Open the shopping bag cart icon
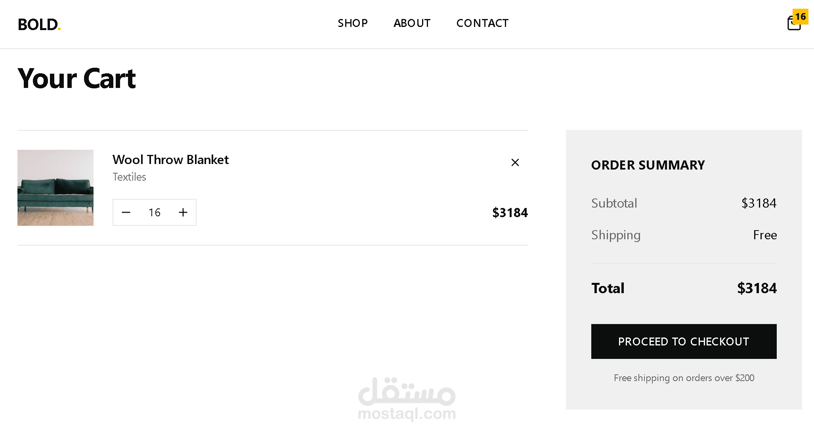Viewport: 814px width, 431px height. coord(793,25)
